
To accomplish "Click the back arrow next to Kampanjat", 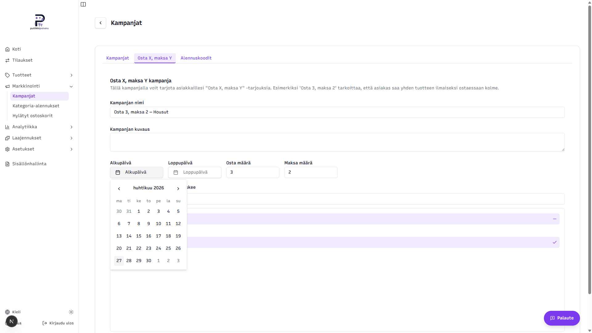I will click(x=101, y=23).
